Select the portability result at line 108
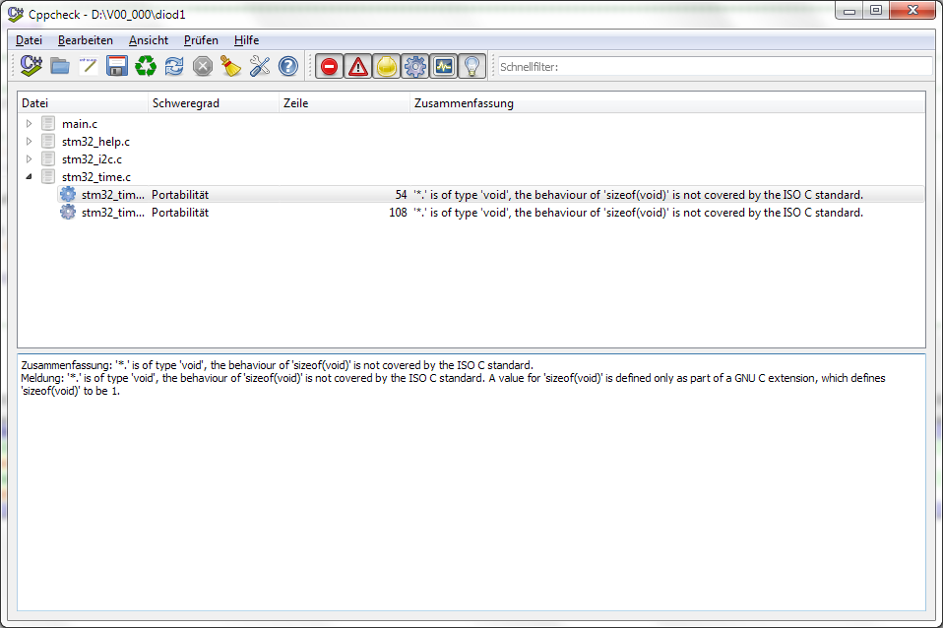This screenshot has height=628, width=943. pyautogui.click(x=491, y=213)
